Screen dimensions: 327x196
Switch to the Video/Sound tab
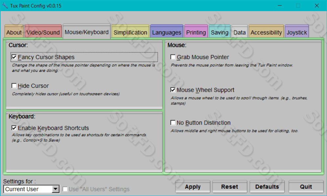(43, 32)
